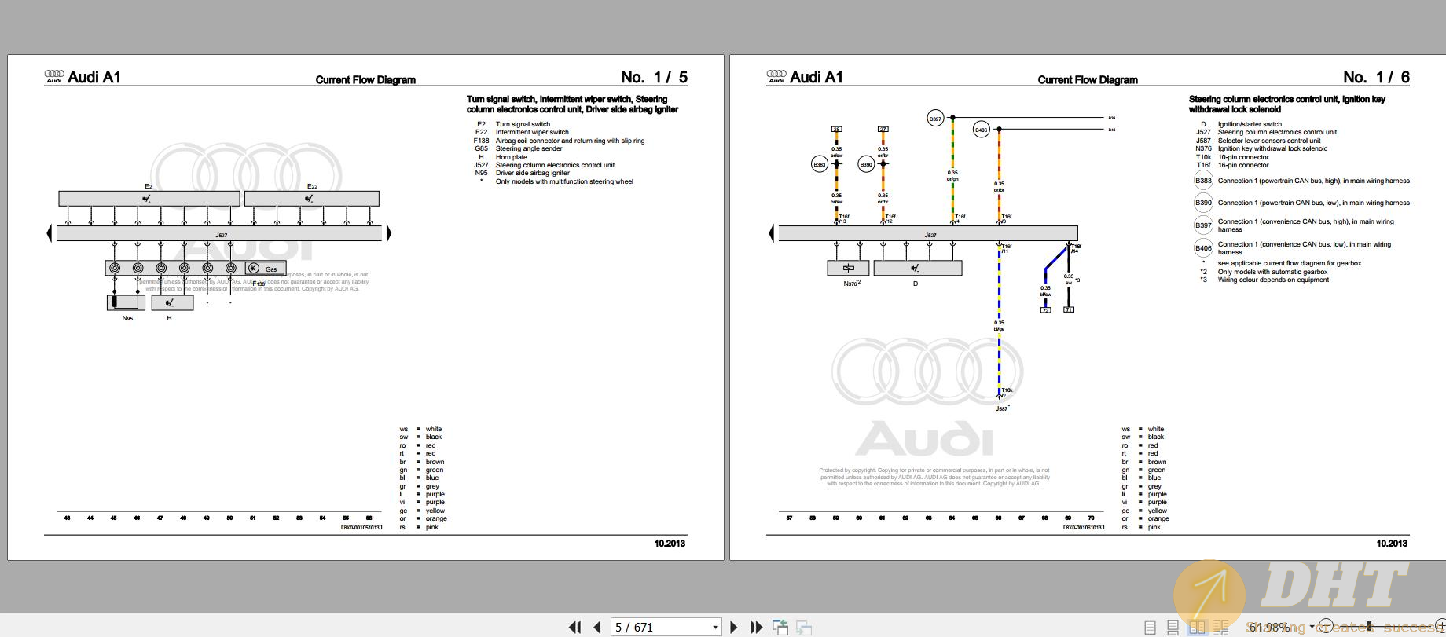Jump to the last page

click(756, 627)
